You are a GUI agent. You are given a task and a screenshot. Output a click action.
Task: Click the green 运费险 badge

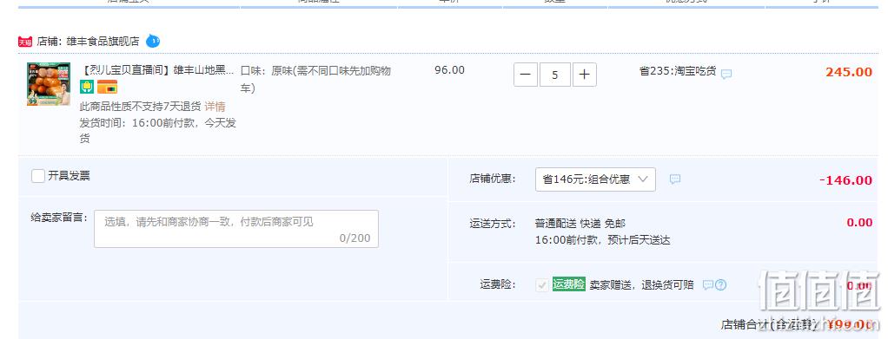(x=568, y=284)
